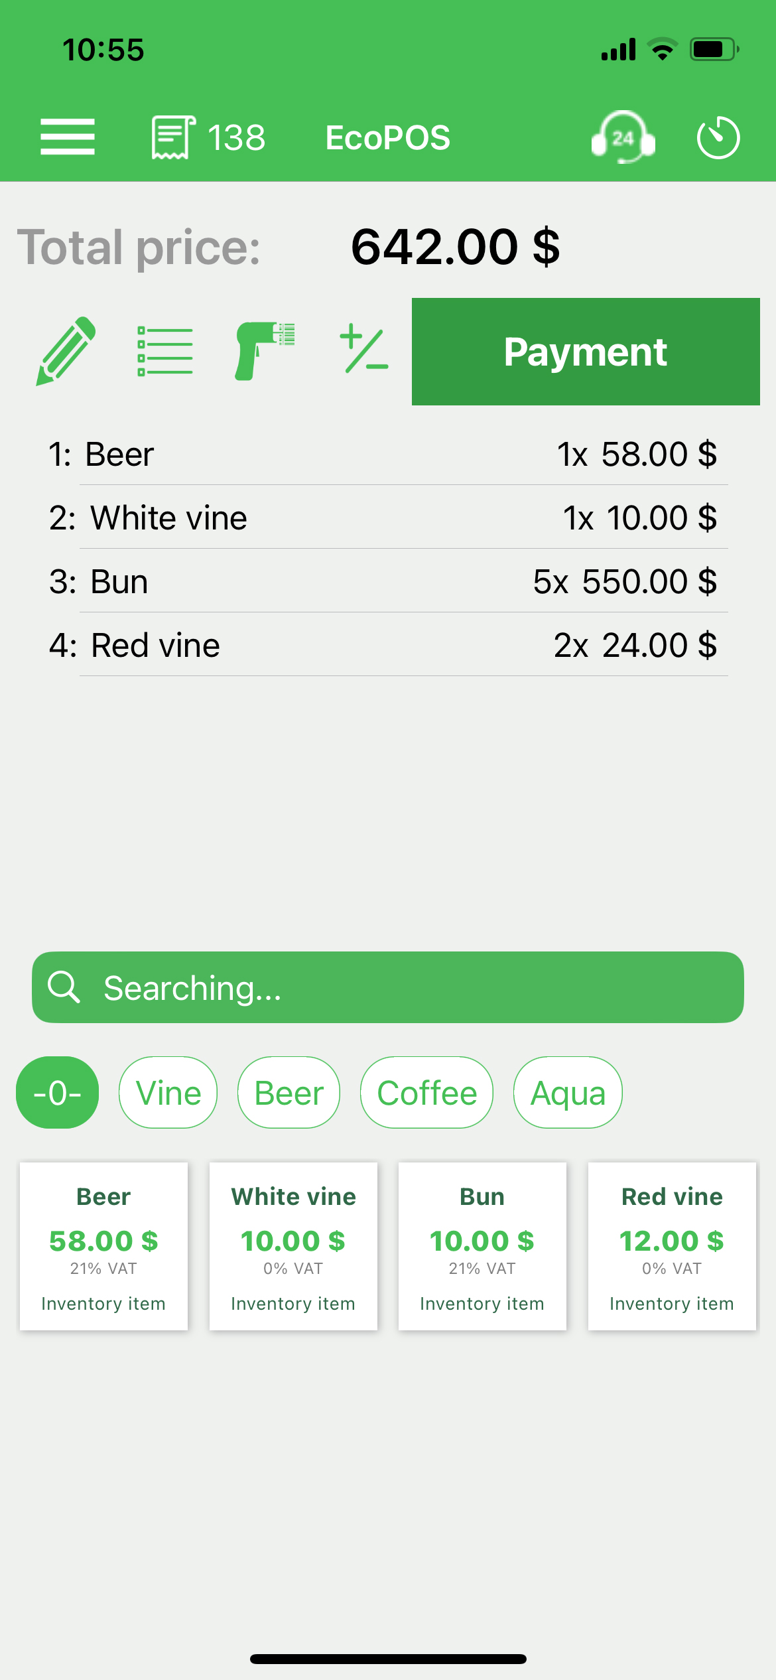Open the item list icon
This screenshot has height=1680, width=776.
click(164, 351)
